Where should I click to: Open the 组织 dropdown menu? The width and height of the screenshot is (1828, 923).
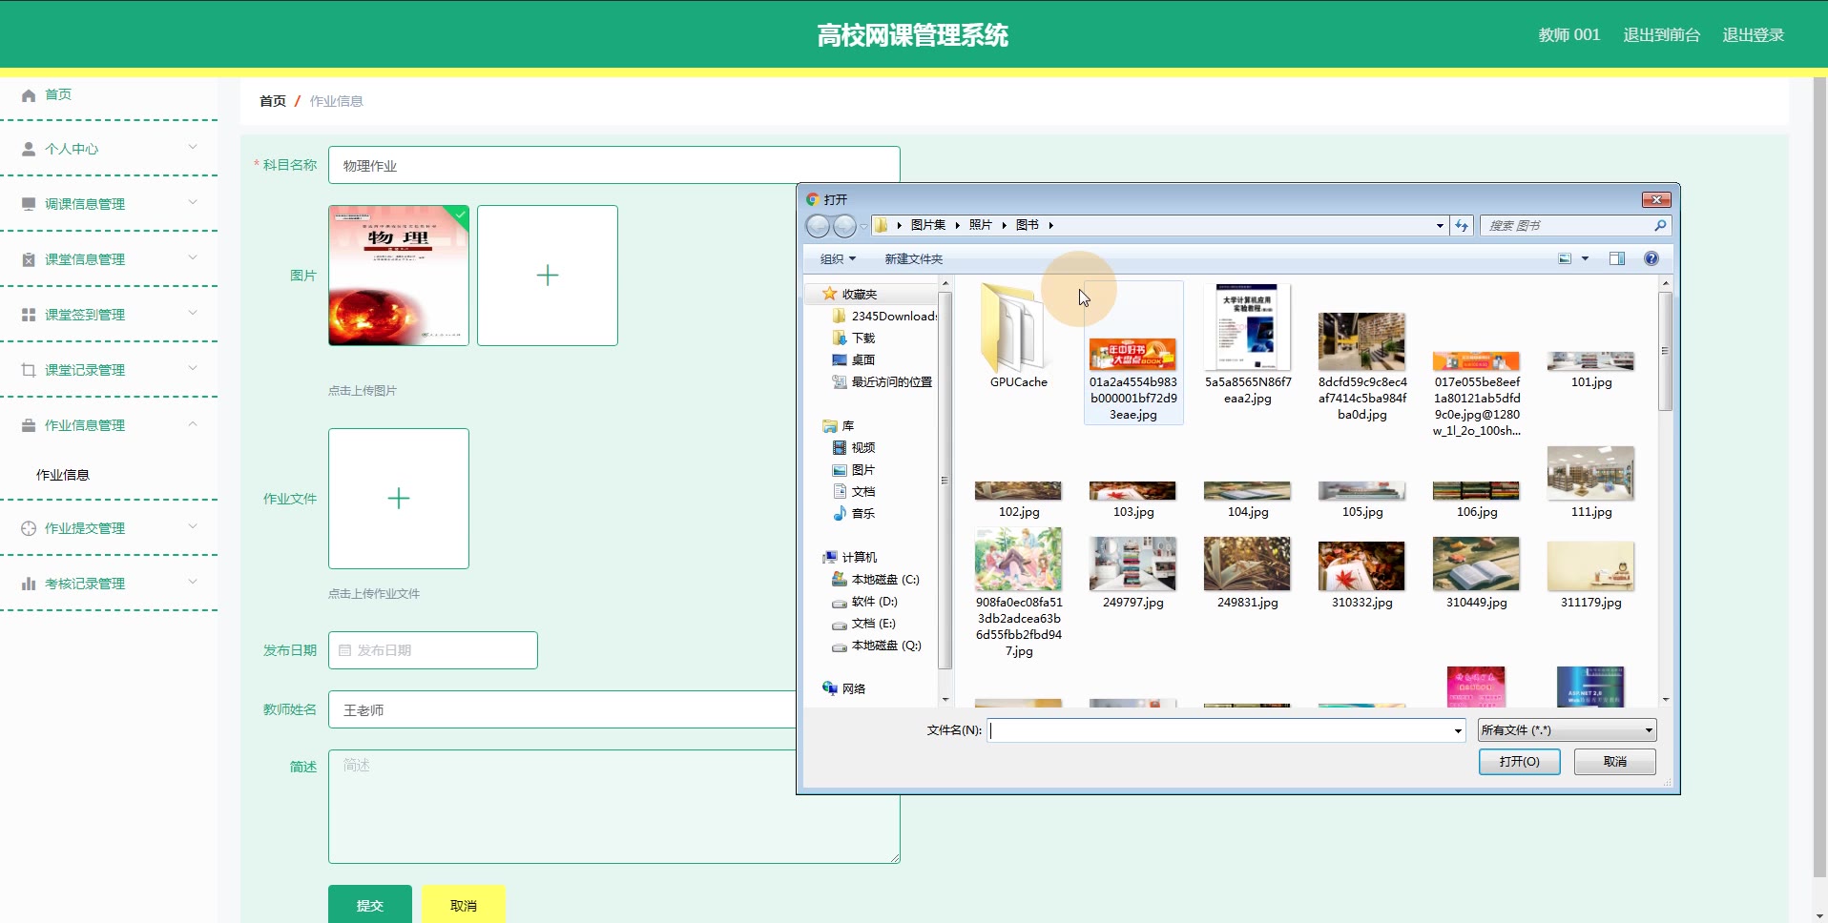(838, 259)
